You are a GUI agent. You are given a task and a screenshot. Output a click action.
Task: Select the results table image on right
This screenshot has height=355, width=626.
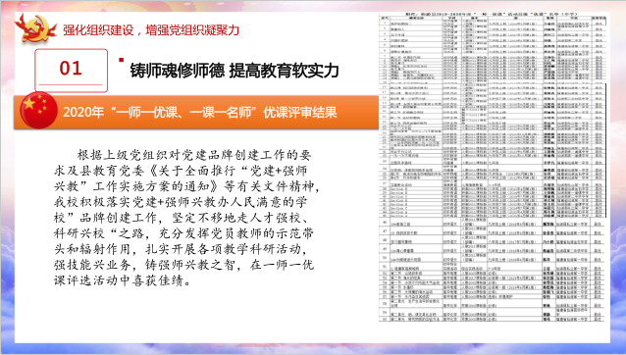[493, 167]
